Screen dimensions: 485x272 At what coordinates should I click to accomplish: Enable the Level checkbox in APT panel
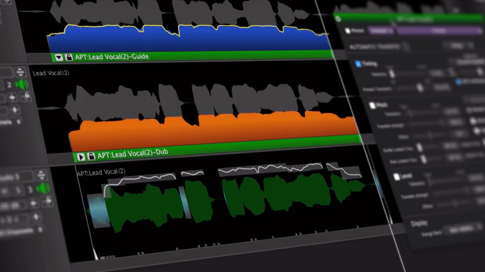[396, 176]
